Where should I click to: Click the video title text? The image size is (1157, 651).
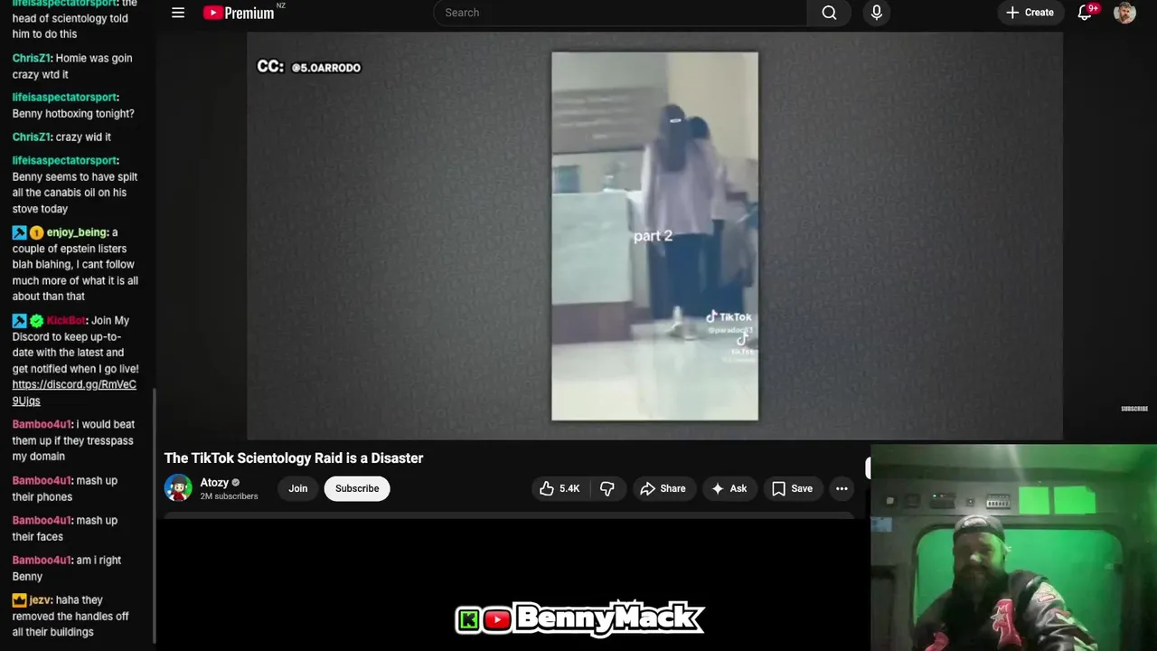[294, 458]
